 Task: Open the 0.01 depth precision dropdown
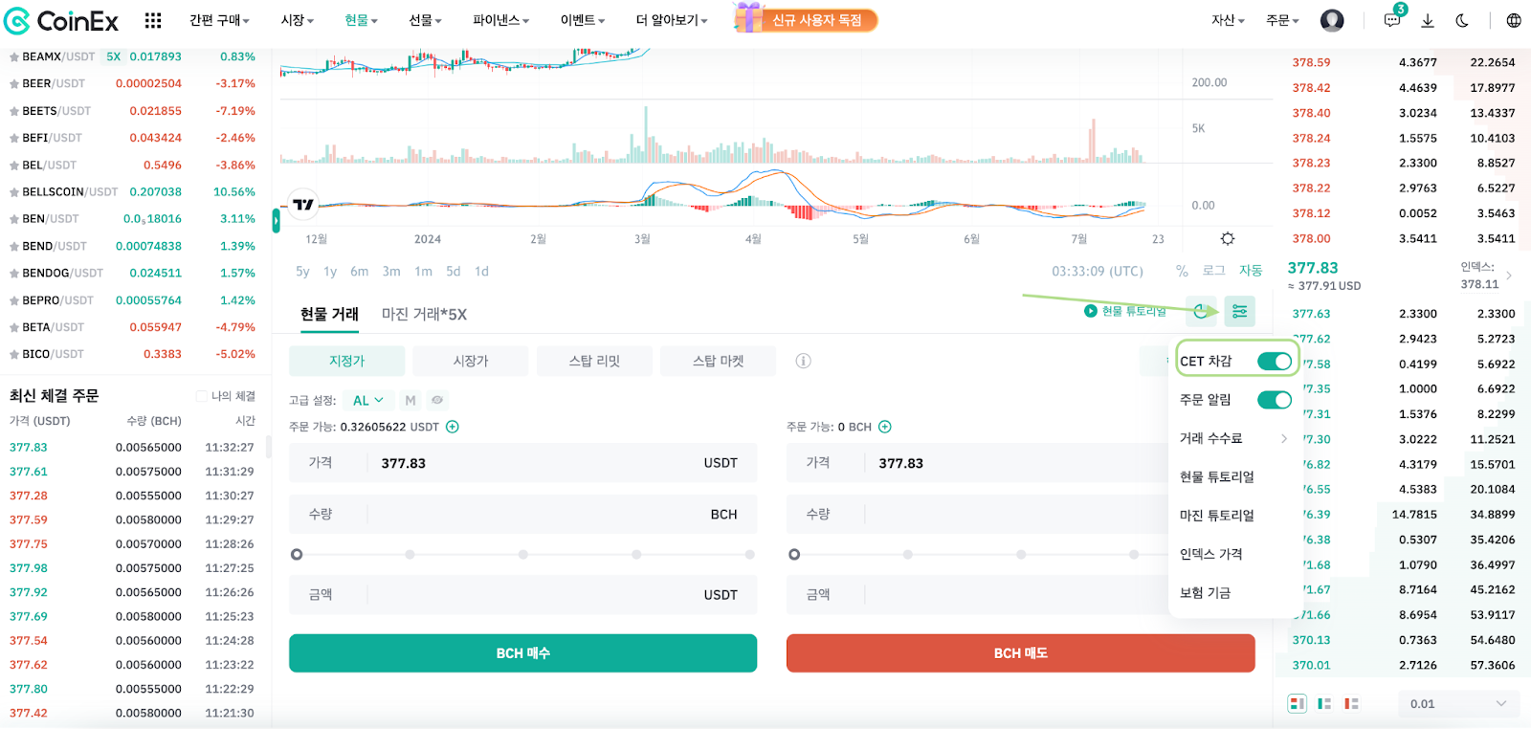[x=1458, y=703]
